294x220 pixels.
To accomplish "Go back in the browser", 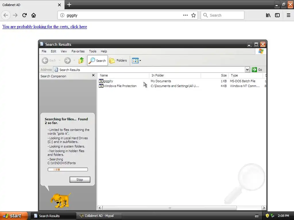I will point(6,15).
